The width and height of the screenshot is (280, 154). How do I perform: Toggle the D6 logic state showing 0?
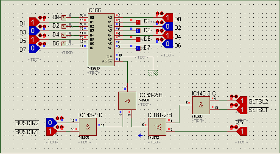pyautogui.click(x=168, y=44)
